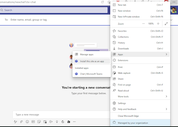Expand the Help and feedback submenu arrow

[166, 109]
